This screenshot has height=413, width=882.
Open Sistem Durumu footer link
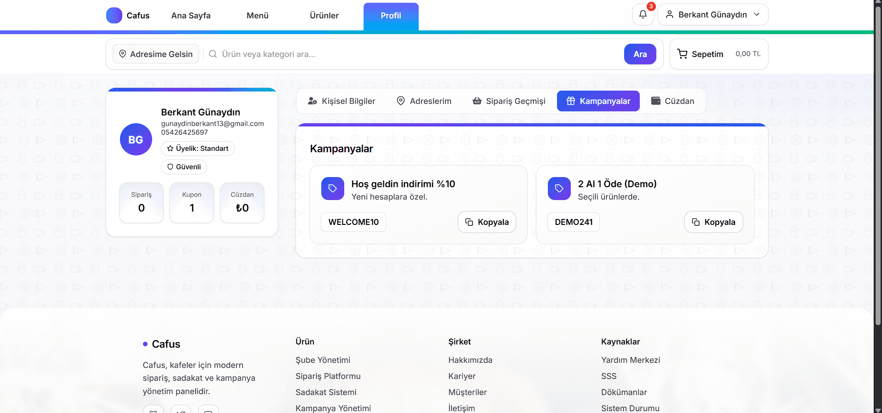[x=630, y=408]
